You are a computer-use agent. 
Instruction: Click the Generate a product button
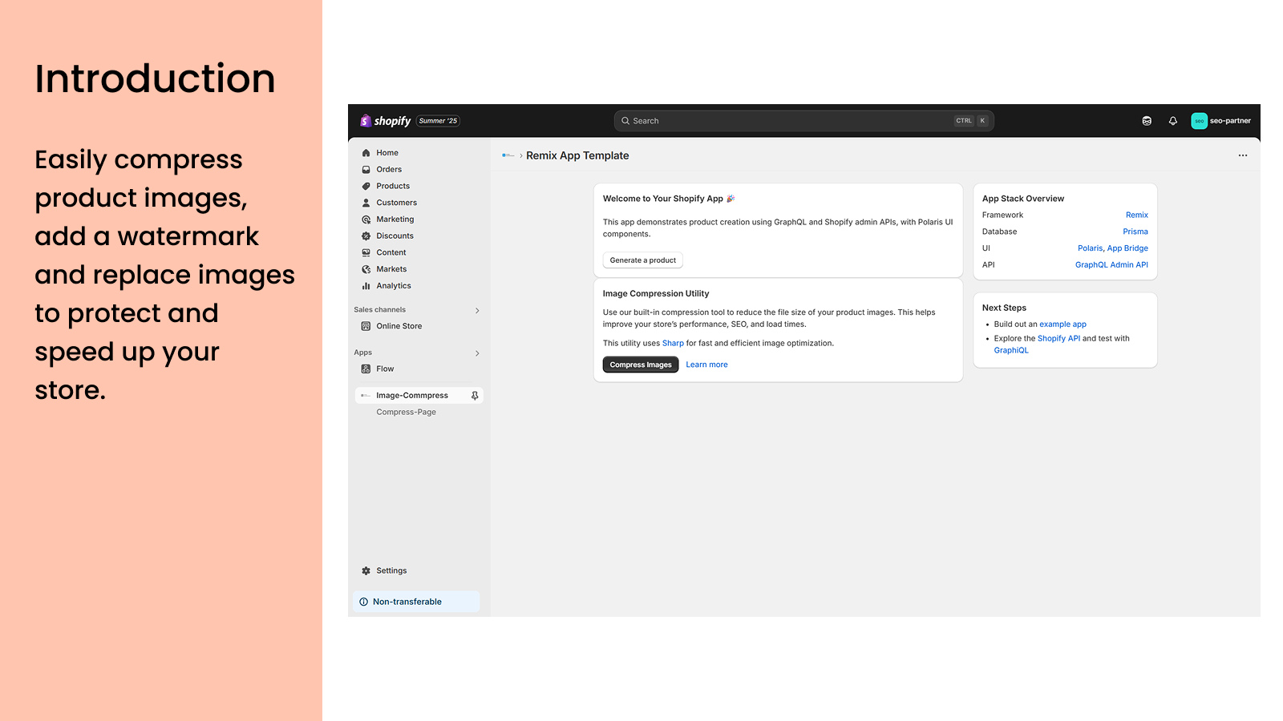[642, 260]
